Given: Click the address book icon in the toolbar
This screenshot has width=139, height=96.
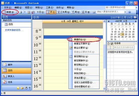Looking at the screenshot, I should click(94, 12).
